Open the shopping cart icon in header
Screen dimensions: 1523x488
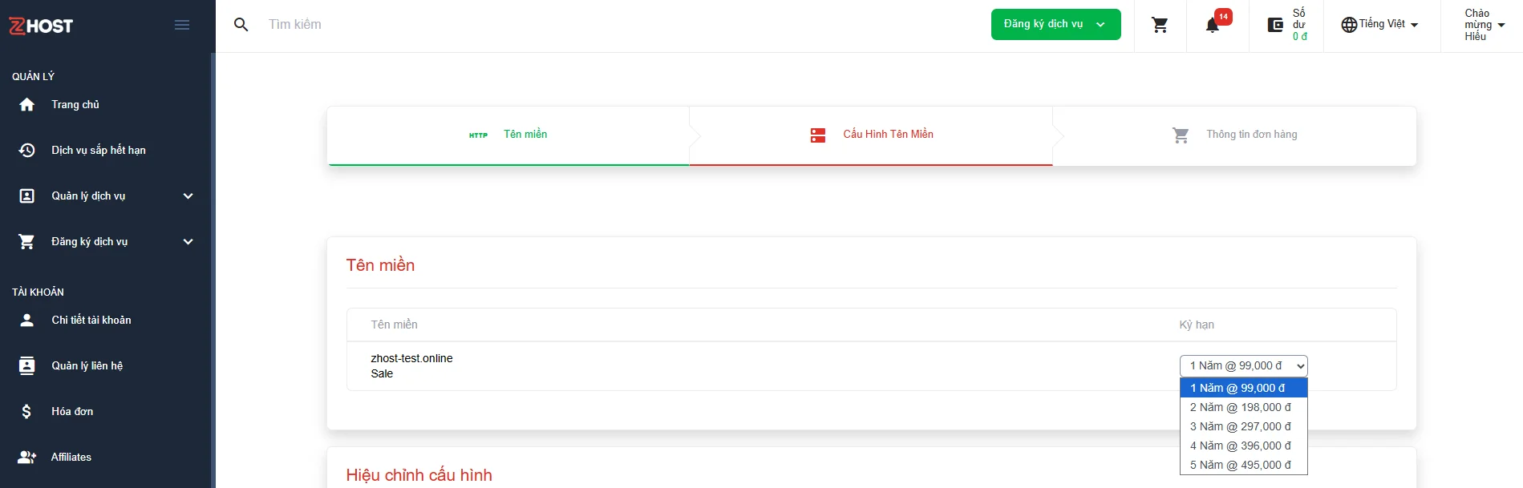(x=1160, y=25)
